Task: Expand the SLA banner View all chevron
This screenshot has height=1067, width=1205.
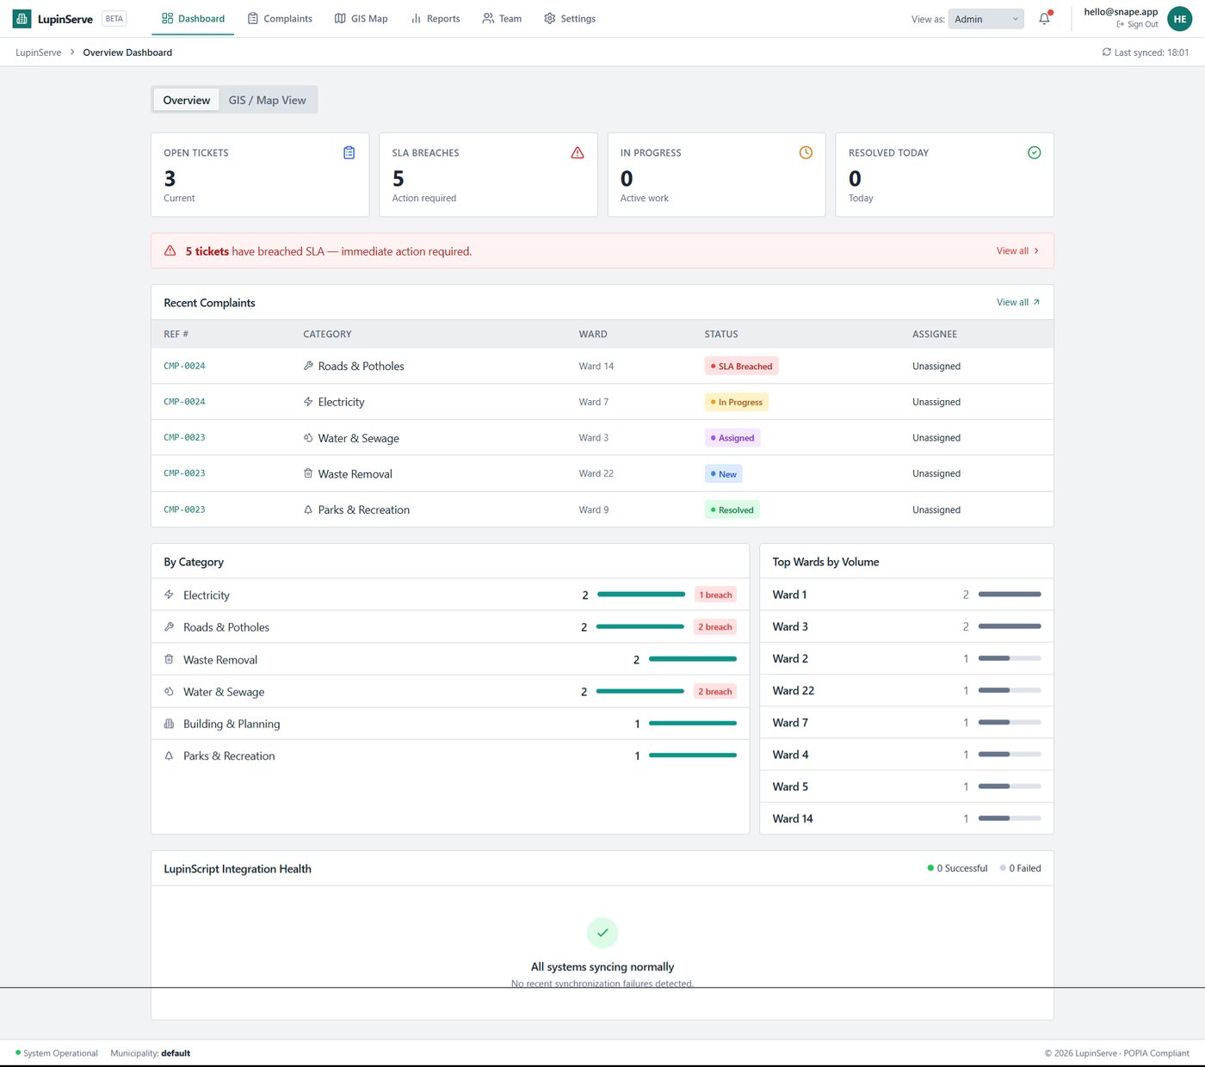Action: (1036, 250)
